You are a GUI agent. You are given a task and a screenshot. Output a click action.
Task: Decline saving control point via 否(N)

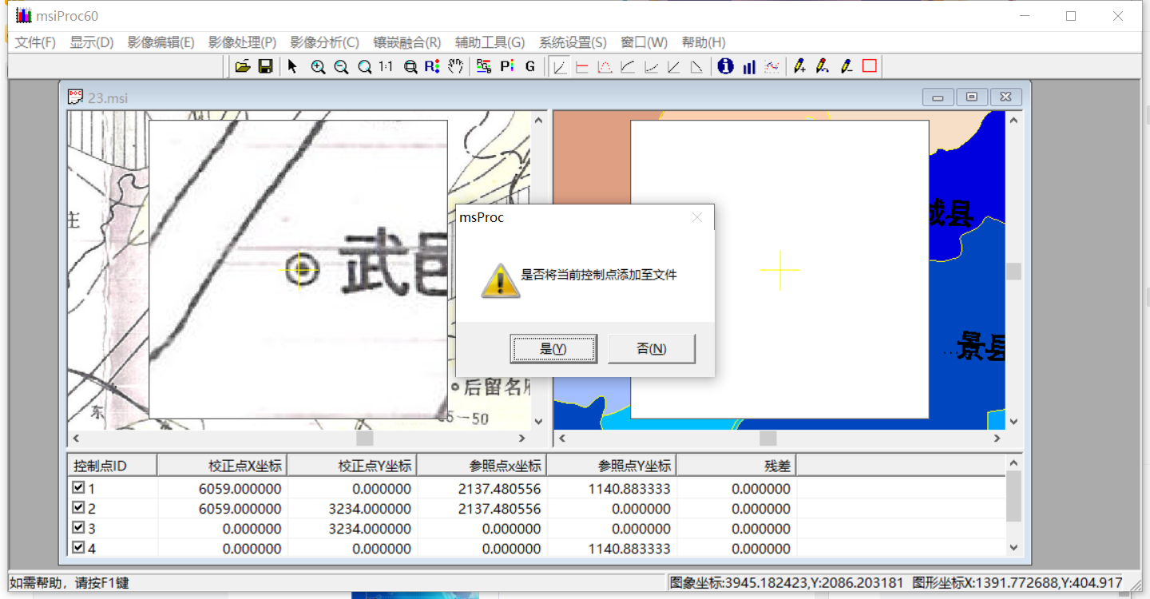click(x=652, y=348)
